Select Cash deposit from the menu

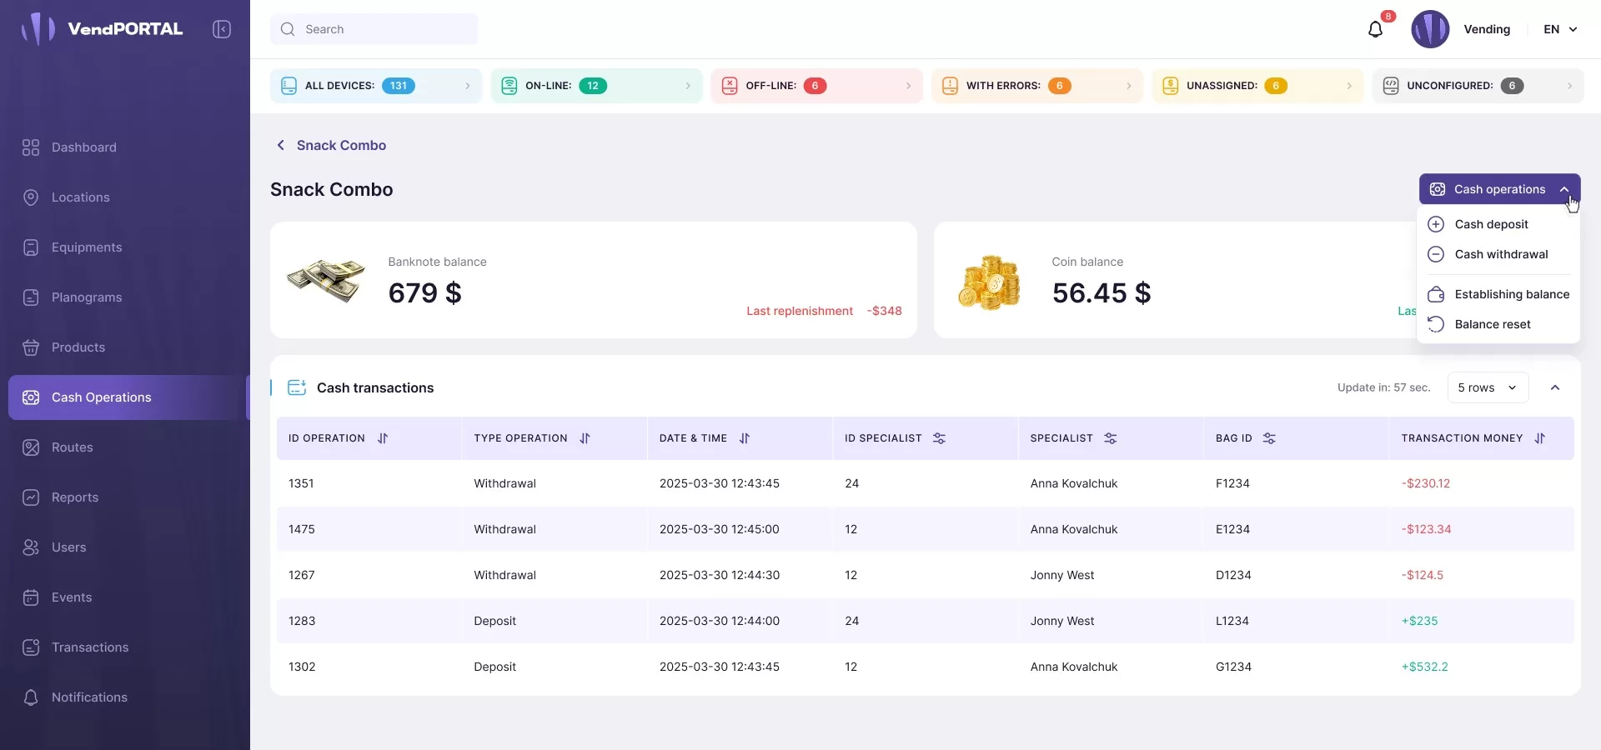click(x=1491, y=224)
